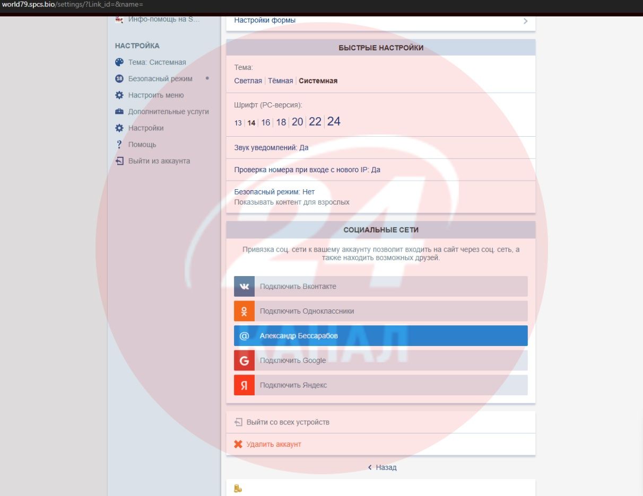Click the VK logo icon
Screen dimensions: 643x496
pyautogui.click(x=244, y=286)
